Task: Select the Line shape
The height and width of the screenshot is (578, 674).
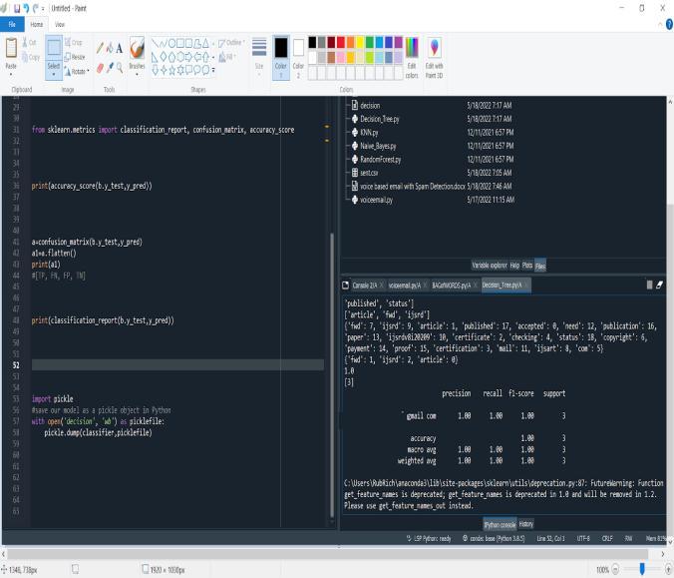Action: point(155,43)
